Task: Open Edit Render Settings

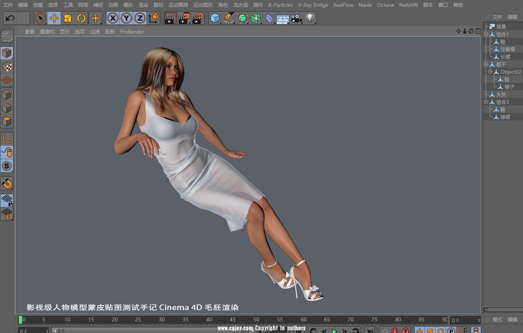Action: click(x=198, y=18)
